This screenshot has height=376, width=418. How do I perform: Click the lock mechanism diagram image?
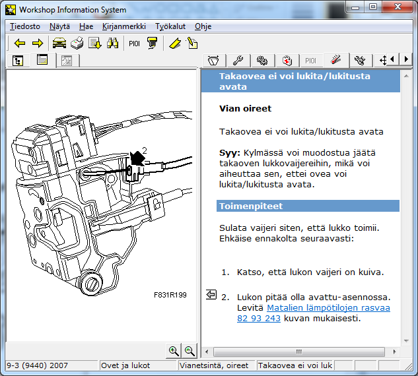coord(102,203)
